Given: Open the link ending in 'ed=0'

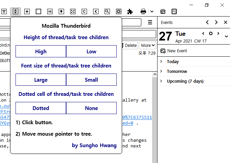Looking at the screenshot, I should [x=128, y=123].
